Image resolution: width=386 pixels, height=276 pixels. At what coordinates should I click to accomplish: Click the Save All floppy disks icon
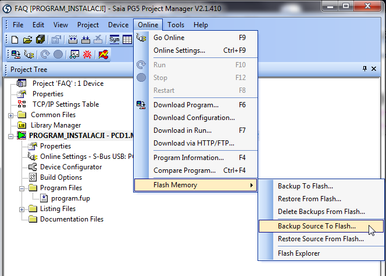pyautogui.click(x=40, y=39)
